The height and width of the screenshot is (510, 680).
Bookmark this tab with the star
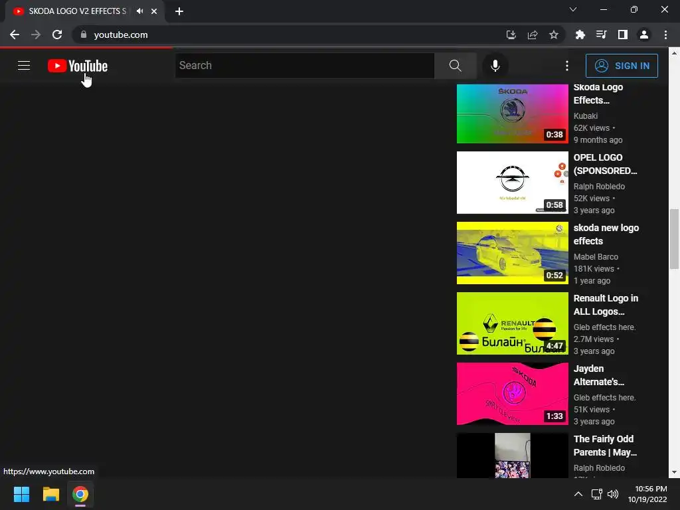pyautogui.click(x=554, y=35)
